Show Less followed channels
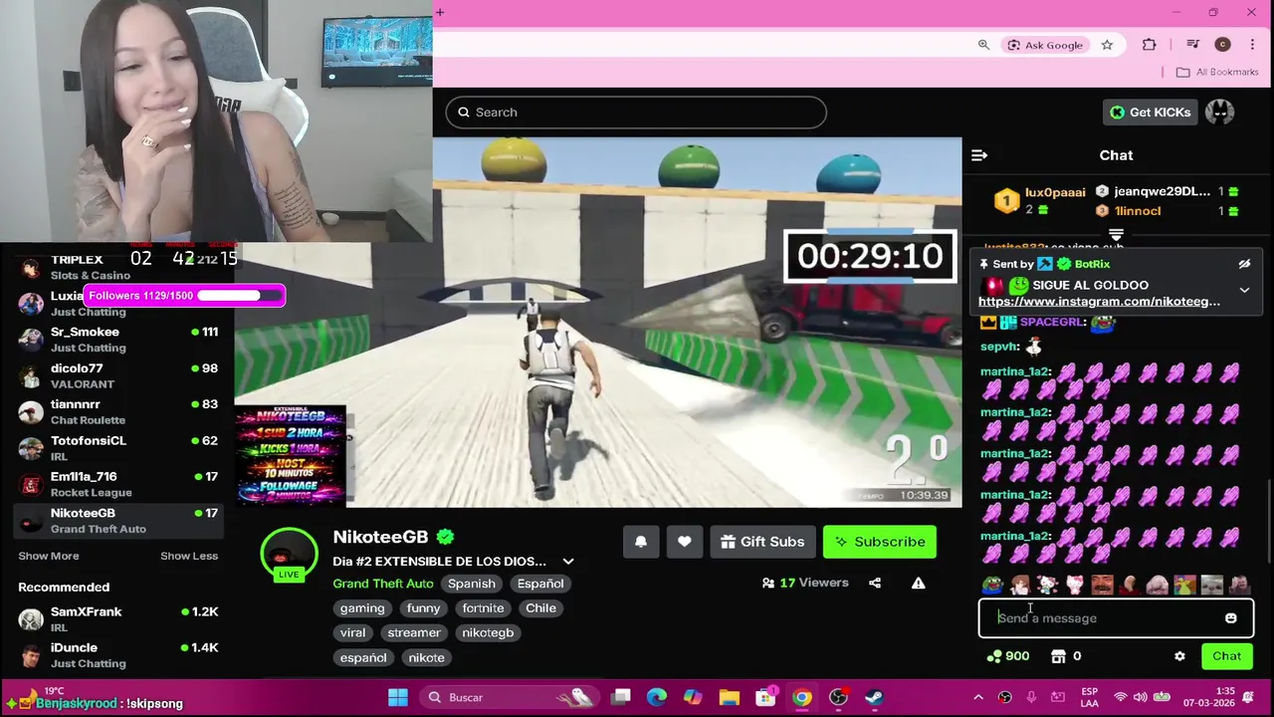 point(189,556)
